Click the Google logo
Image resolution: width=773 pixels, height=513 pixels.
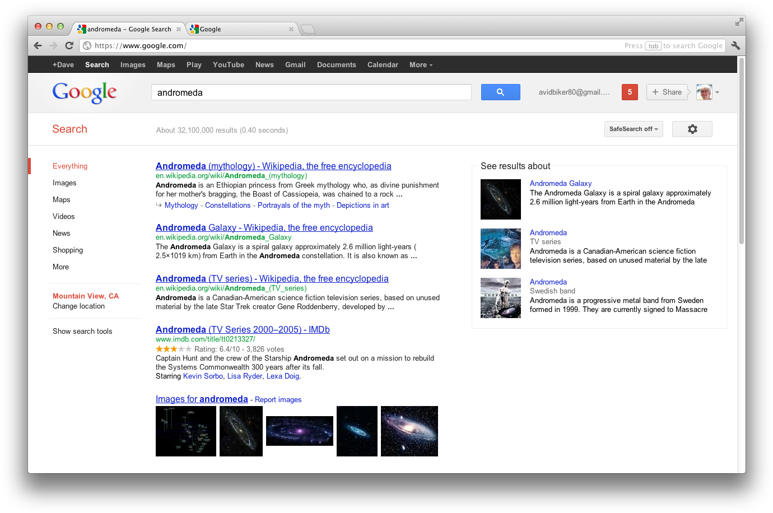point(85,92)
